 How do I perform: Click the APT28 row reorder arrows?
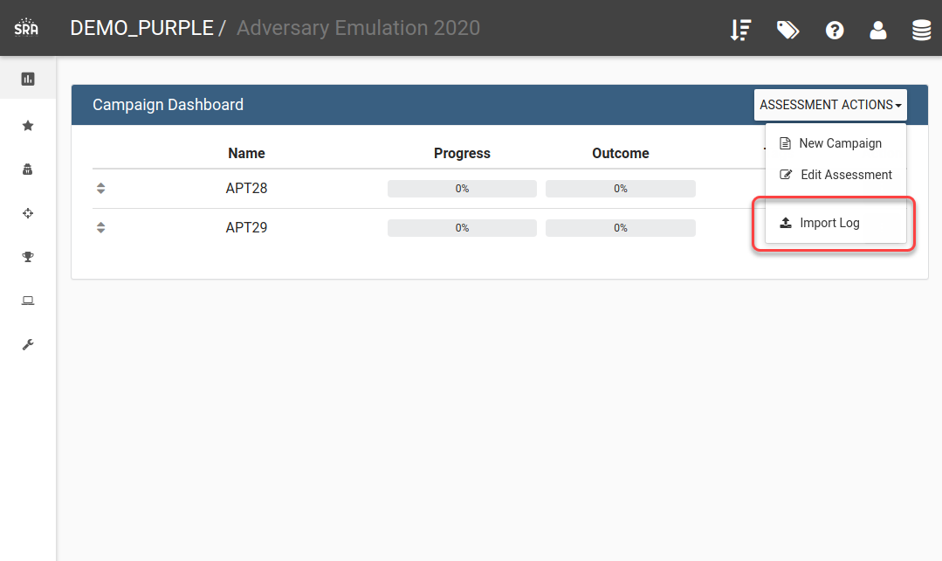(x=101, y=188)
